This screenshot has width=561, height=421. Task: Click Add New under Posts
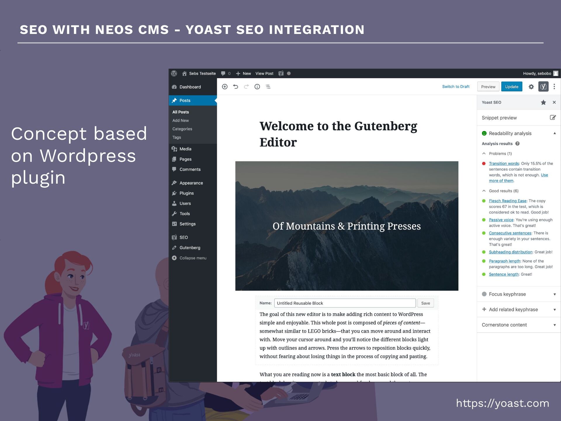181,120
